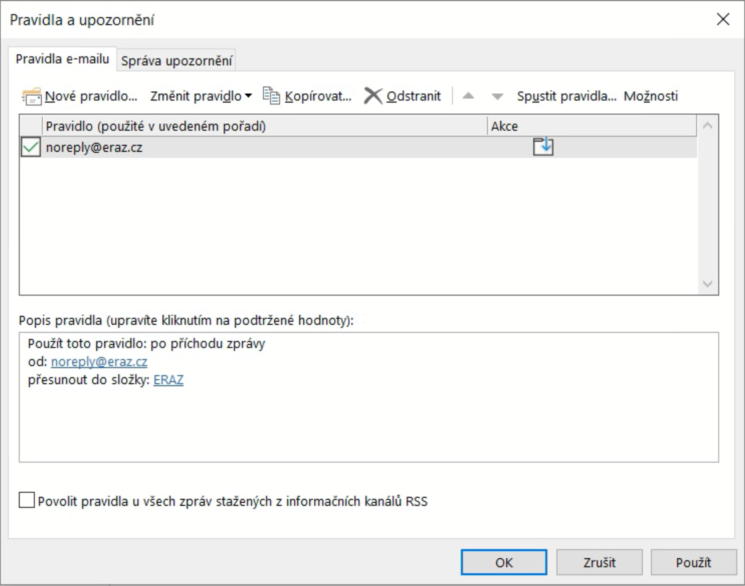Select the Pravidla e-mailu tab
Screen dimensions: 745x586
tap(63, 59)
